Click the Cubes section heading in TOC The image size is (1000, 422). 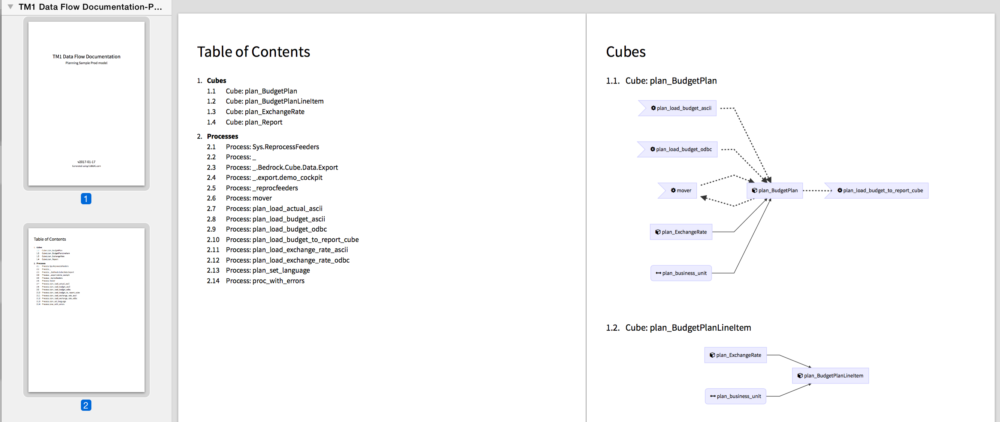pos(216,80)
